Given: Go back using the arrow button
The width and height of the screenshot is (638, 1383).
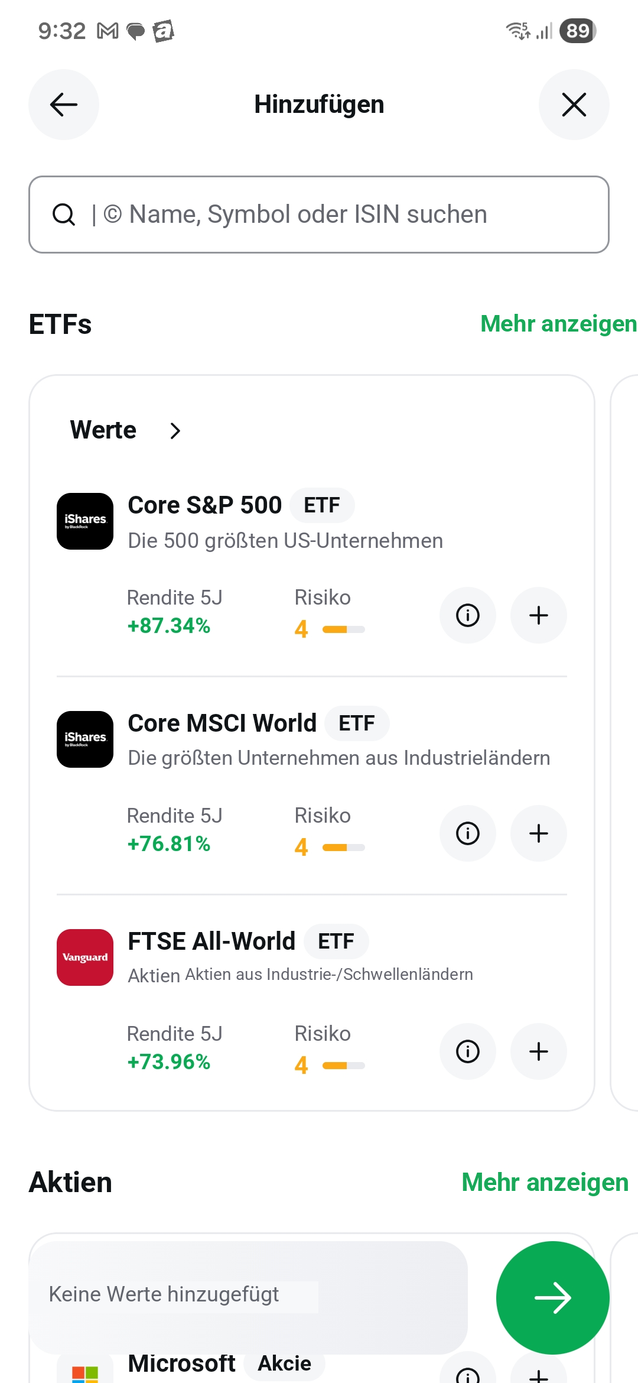Looking at the screenshot, I should click(64, 105).
